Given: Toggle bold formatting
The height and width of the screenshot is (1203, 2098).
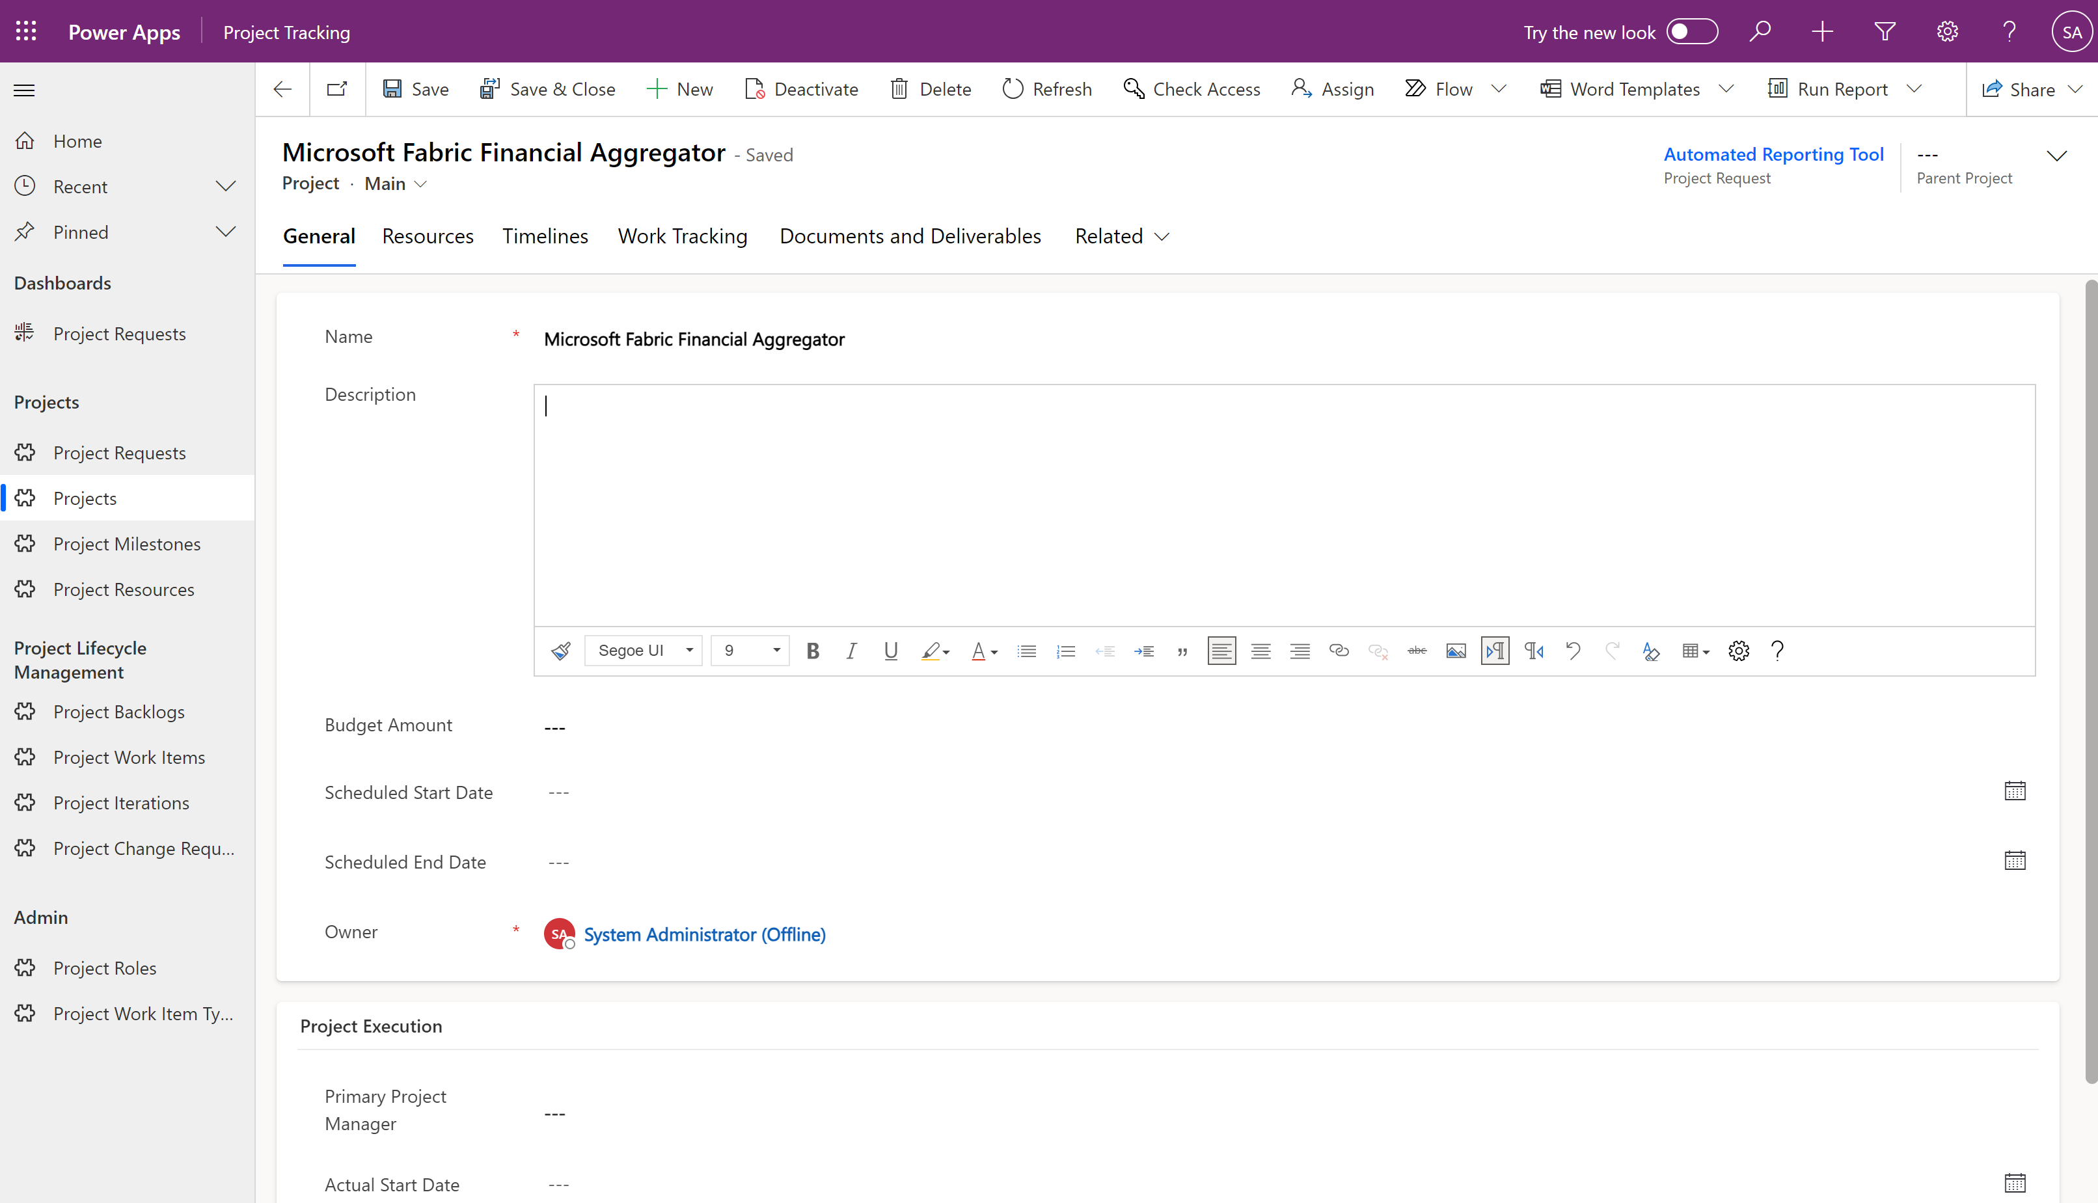Looking at the screenshot, I should pos(812,651).
